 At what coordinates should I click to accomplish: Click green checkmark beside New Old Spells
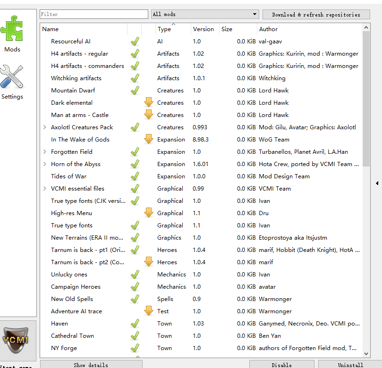(135, 299)
